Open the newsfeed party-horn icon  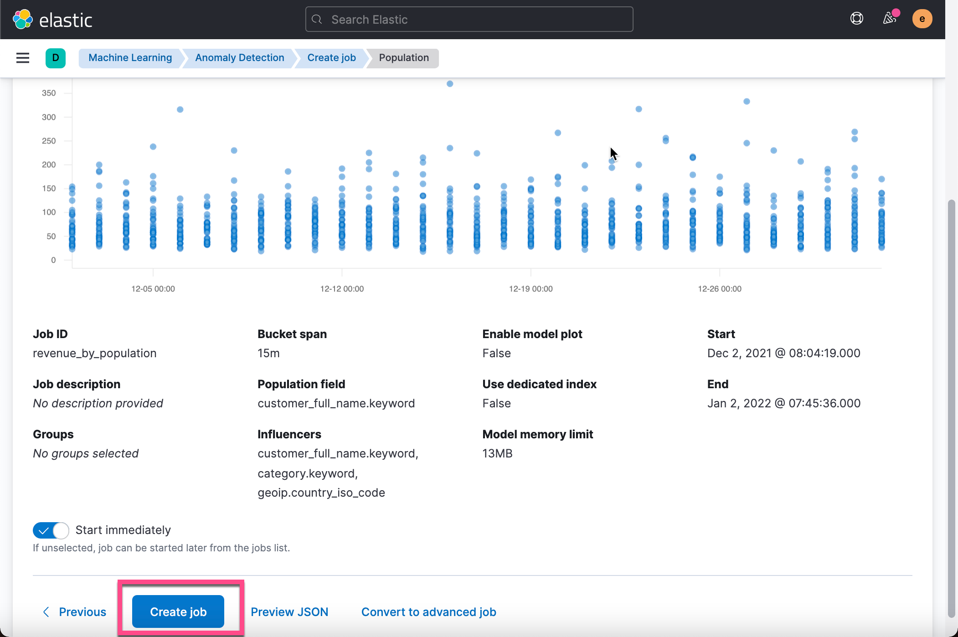(x=888, y=19)
